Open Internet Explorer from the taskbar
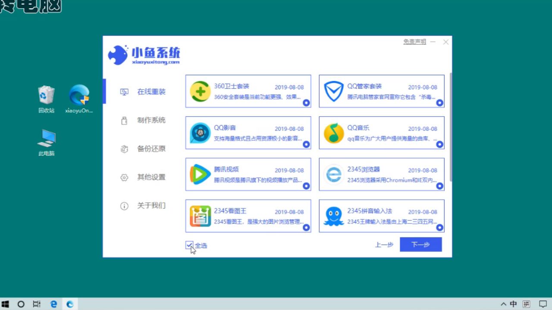The image size is (552, 310). click(53, 304)
